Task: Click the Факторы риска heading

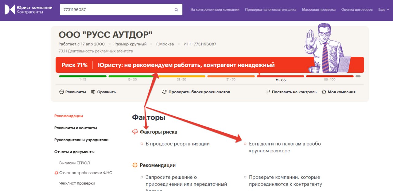Action: (158, 132)
